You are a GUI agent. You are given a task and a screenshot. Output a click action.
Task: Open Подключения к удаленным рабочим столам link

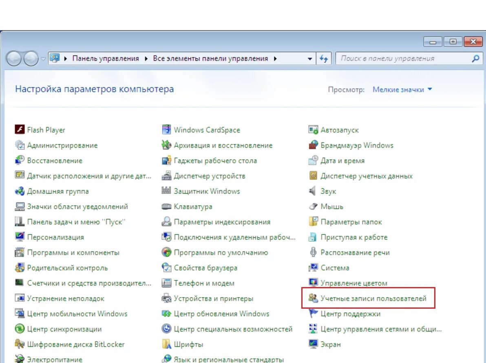click(x=234, y=237)
